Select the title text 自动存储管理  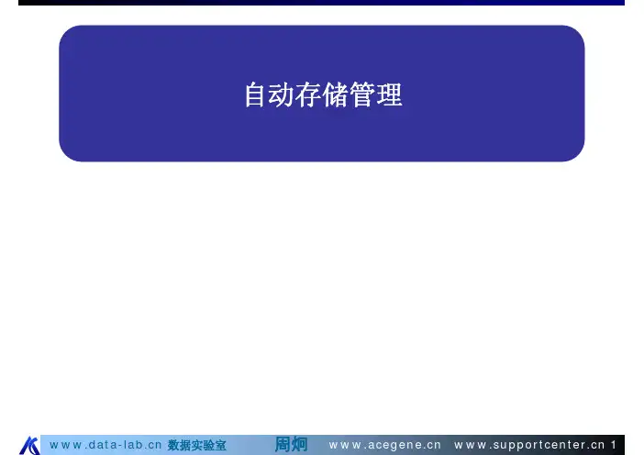click(x=322, y=94)
